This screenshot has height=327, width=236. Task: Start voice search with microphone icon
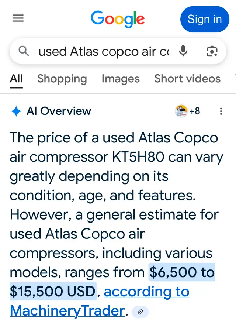(x=183, y=51)
